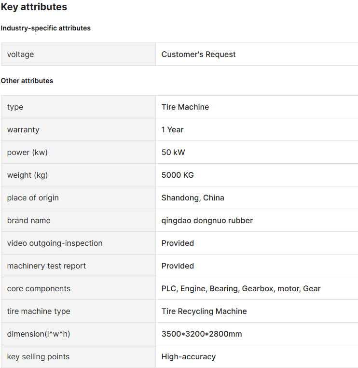
Task: Click the place of origin label
Action: pos(33,198)
